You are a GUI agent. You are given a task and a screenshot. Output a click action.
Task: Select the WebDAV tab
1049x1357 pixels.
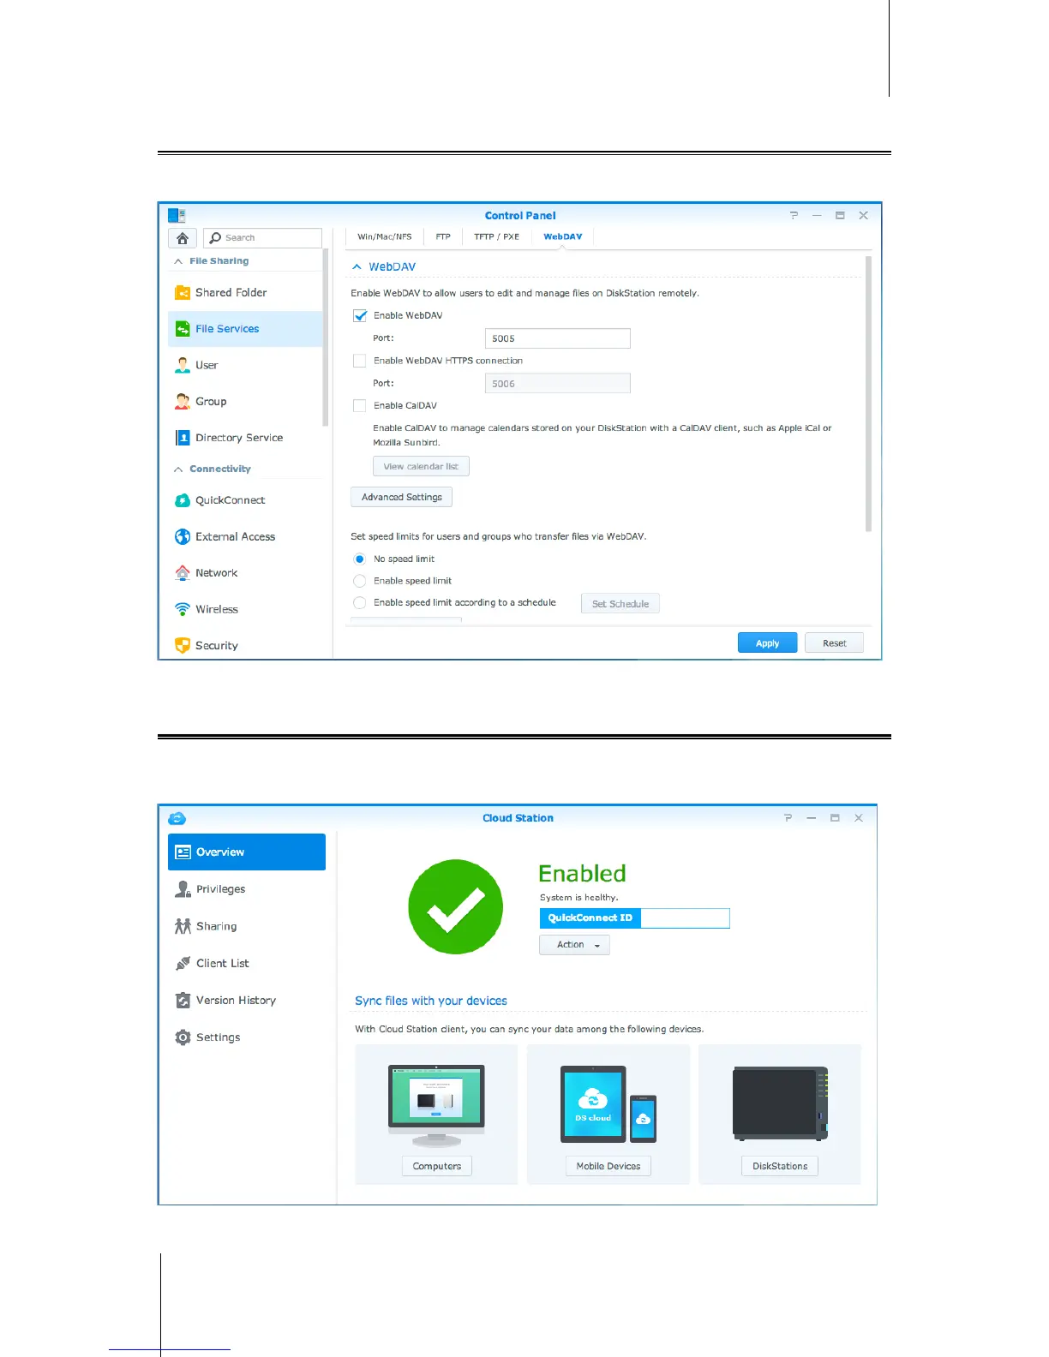coord(562,237)
